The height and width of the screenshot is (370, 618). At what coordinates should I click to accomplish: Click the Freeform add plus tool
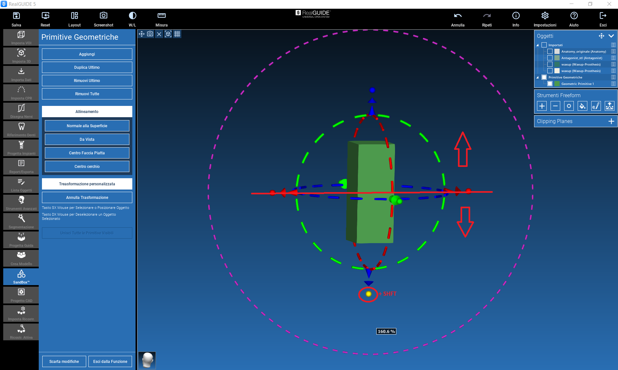(x=542, y=106)
